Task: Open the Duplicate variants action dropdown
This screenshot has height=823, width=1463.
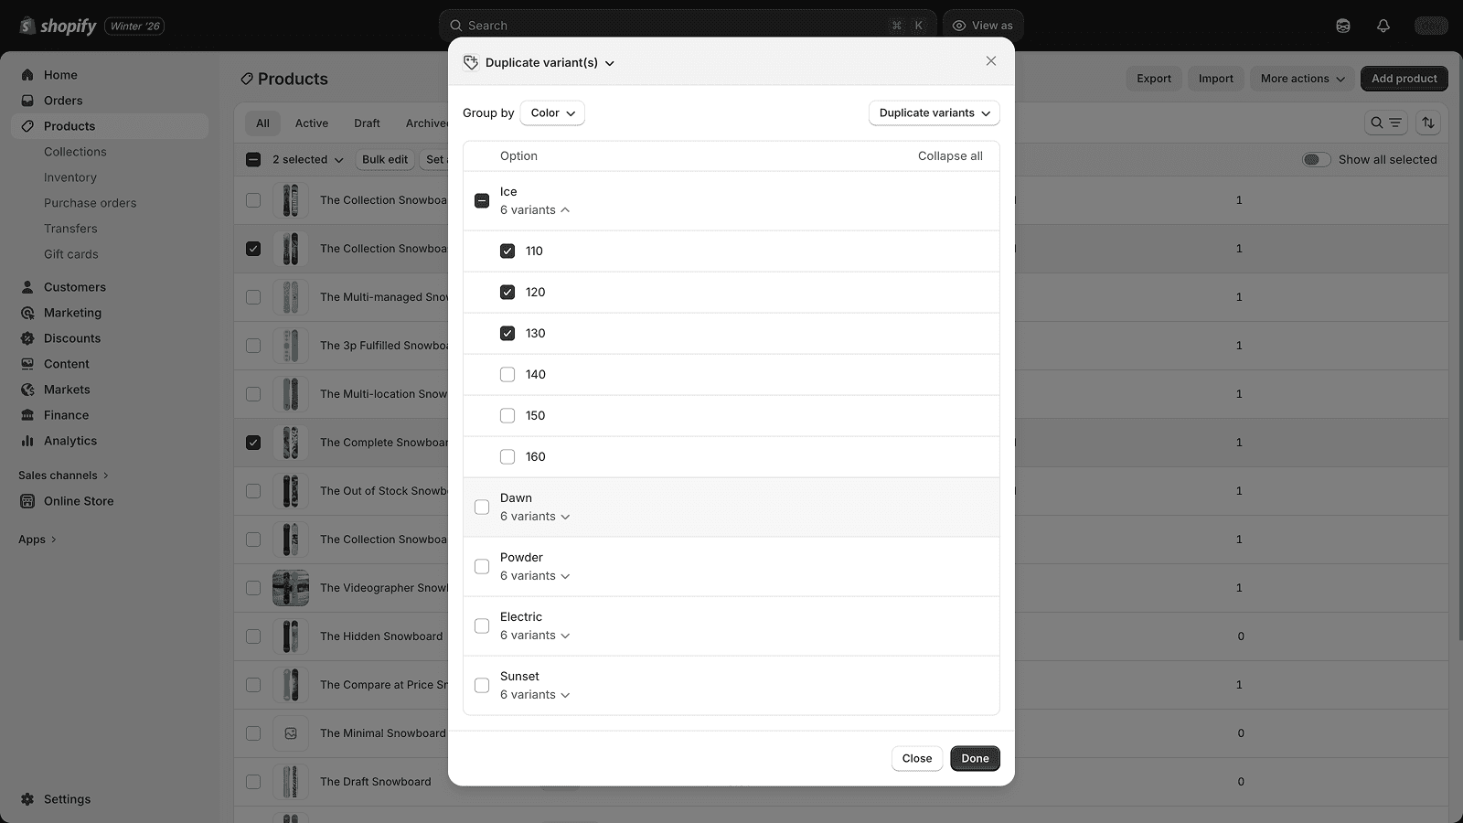Action: (934, 113)
